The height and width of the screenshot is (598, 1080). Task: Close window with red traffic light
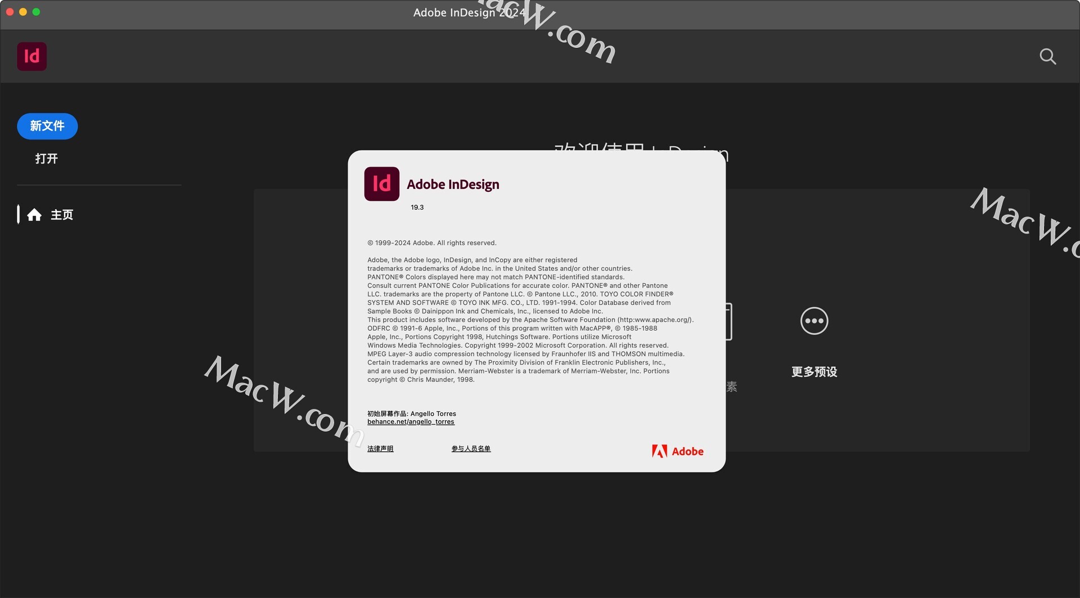pos(10,12)
